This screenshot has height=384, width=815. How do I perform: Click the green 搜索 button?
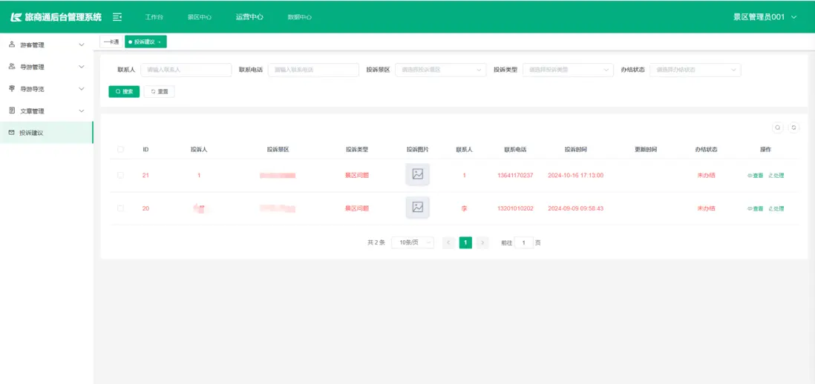pos(124,91)
